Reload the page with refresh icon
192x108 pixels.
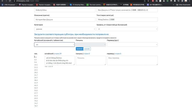[x=10, y=1]
